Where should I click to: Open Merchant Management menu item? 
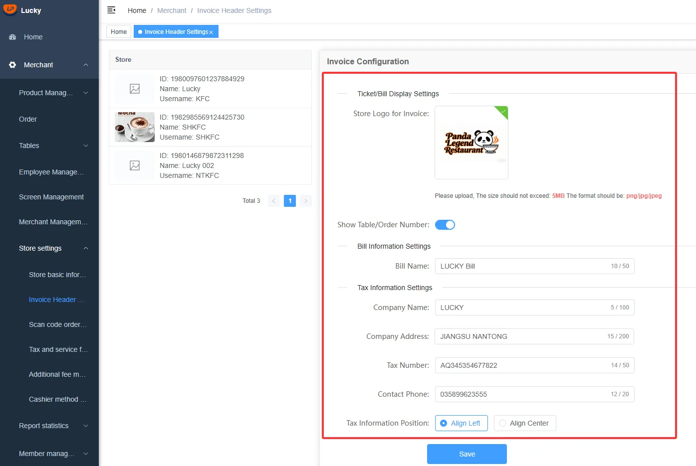(49, 222)
